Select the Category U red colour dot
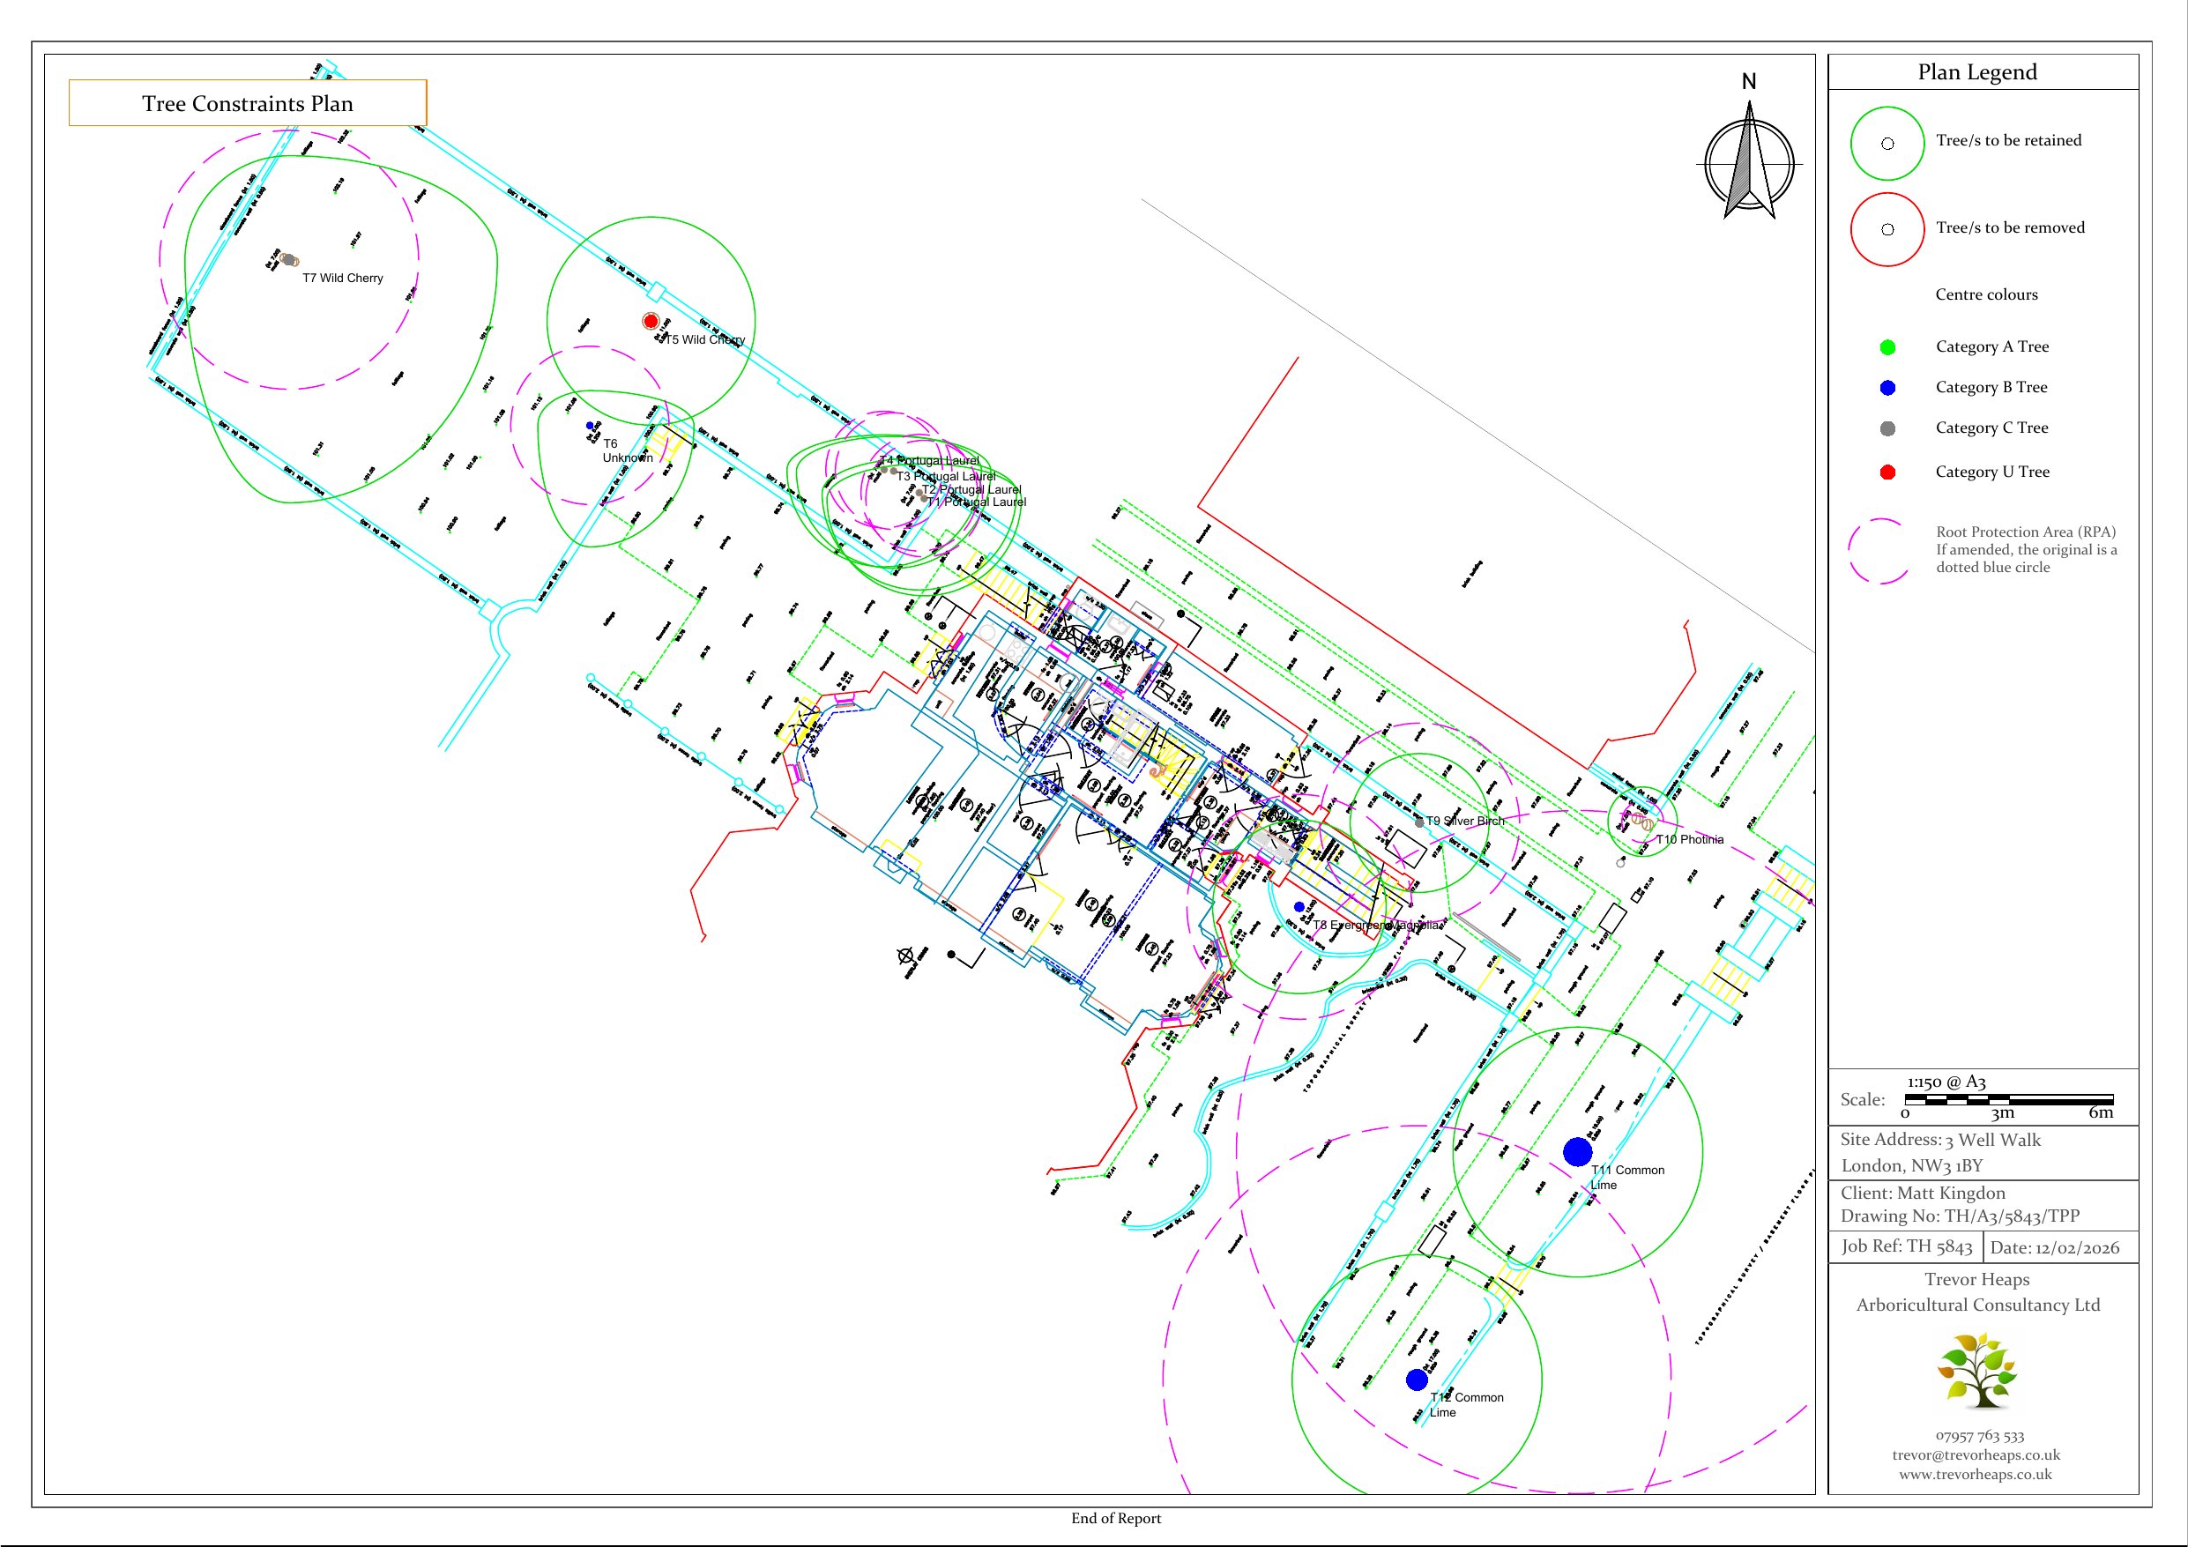The height and width of the screenshot is (1547, 2188). click(1887, 472)
